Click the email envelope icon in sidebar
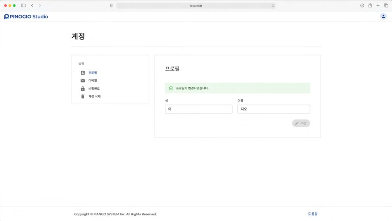Screen dimensions: 392x221 (83, 80)
